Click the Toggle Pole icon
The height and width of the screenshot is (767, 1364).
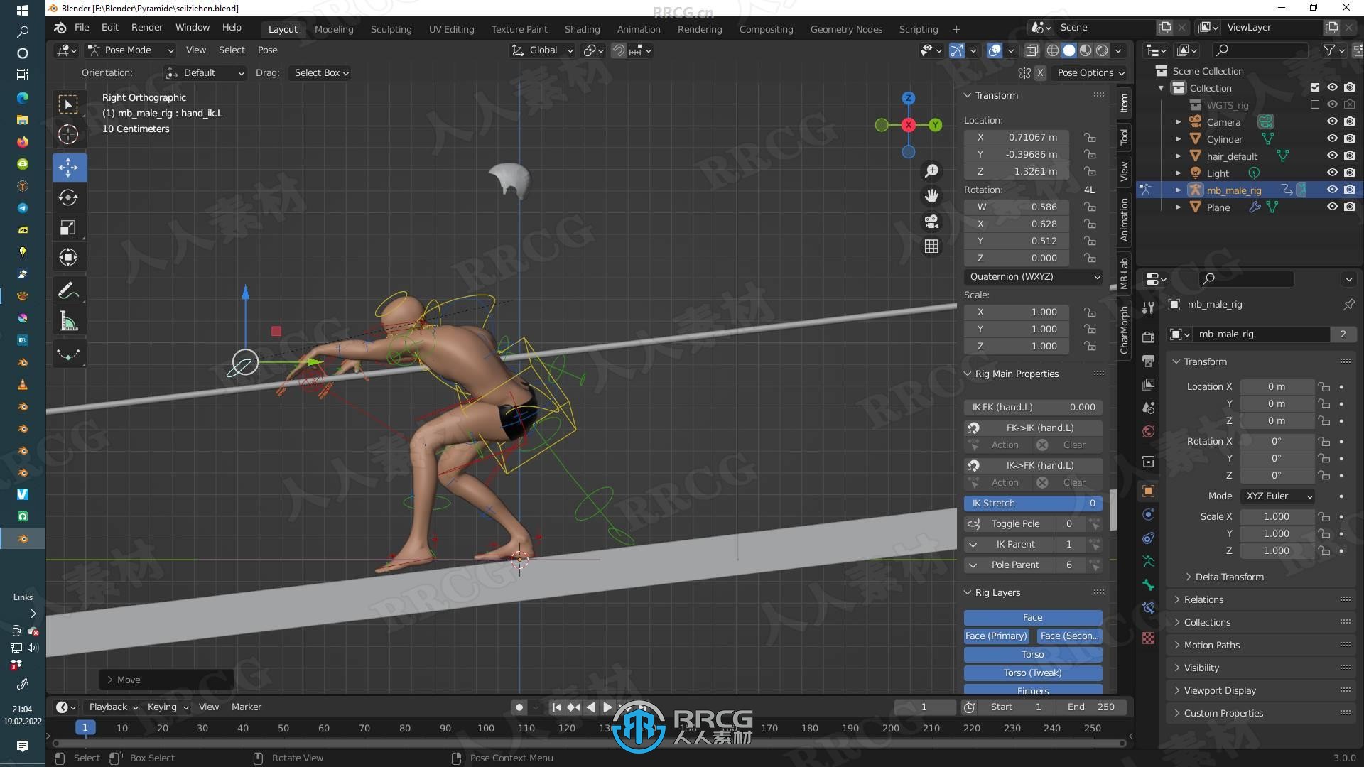click(x=973, y=524)
